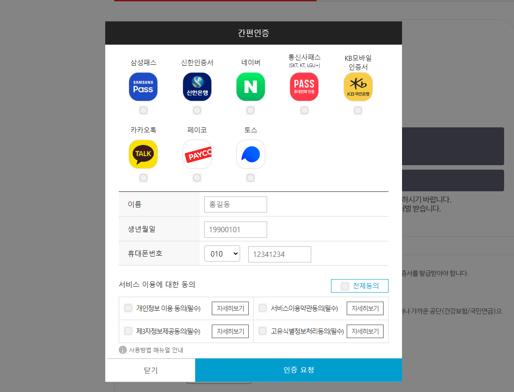Pick the Naver green N icon
Viewport: 514px width, 392px height.
tap(250, 86)
